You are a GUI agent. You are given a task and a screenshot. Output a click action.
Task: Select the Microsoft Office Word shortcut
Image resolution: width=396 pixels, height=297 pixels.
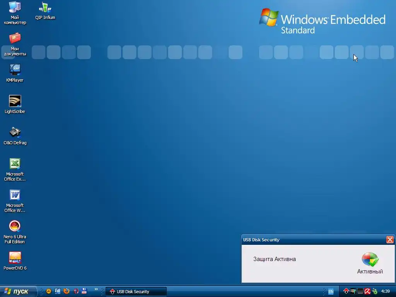[15, 201]
